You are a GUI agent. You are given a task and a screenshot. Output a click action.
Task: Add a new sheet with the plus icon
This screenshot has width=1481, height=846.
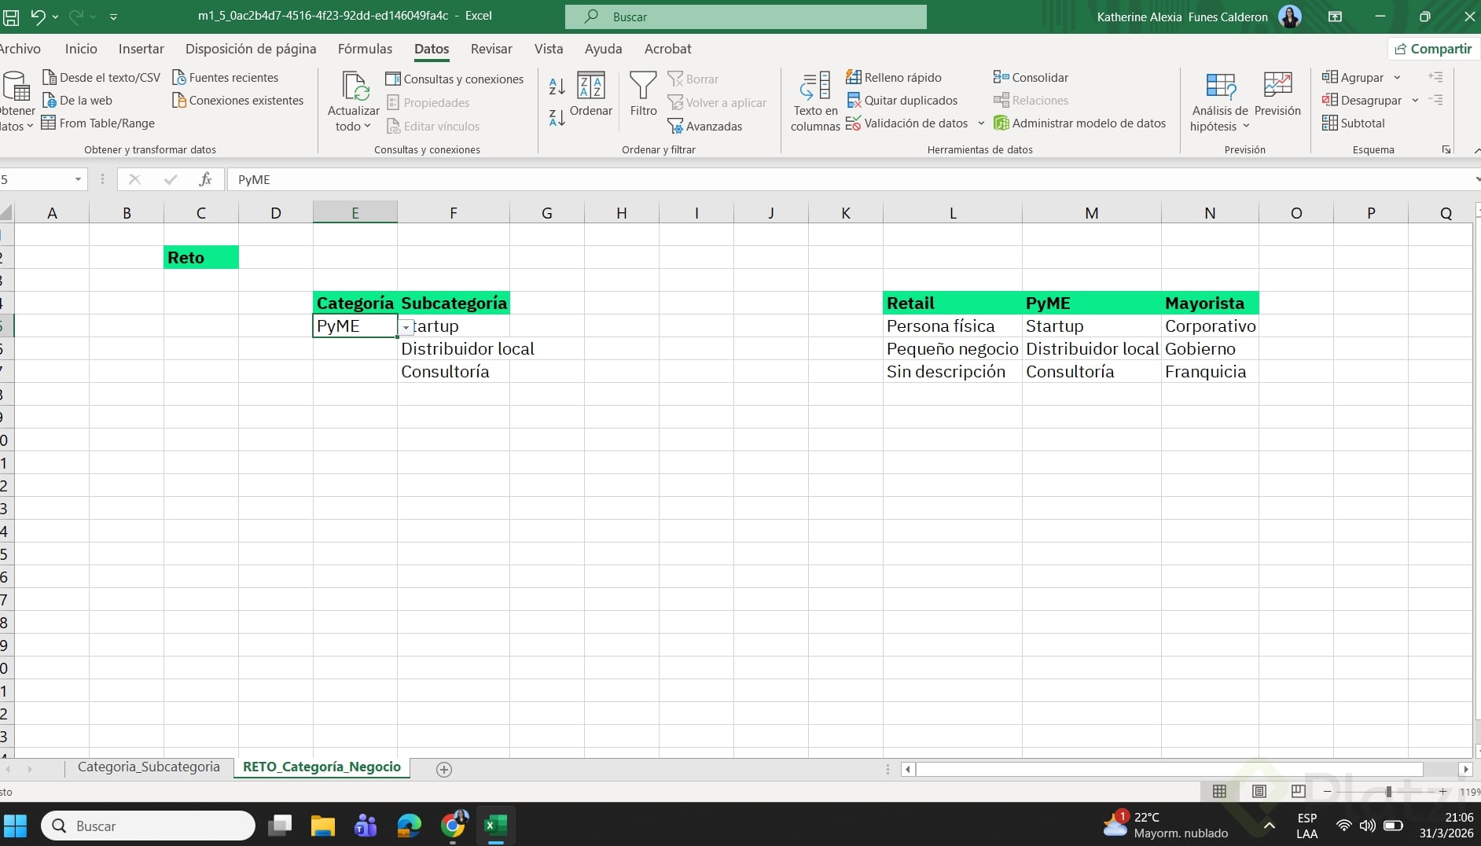(444, 770)
